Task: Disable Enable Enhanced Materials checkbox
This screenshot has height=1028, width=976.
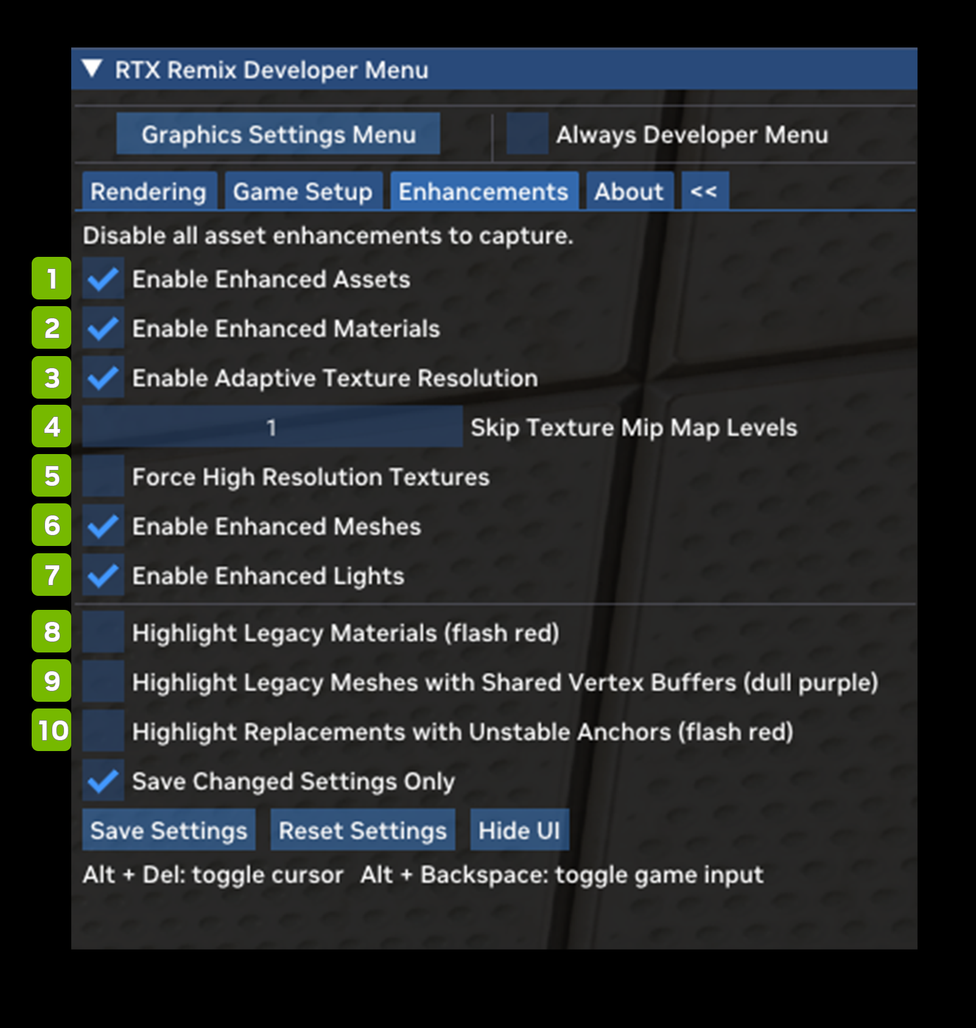Action: point(104,329)
